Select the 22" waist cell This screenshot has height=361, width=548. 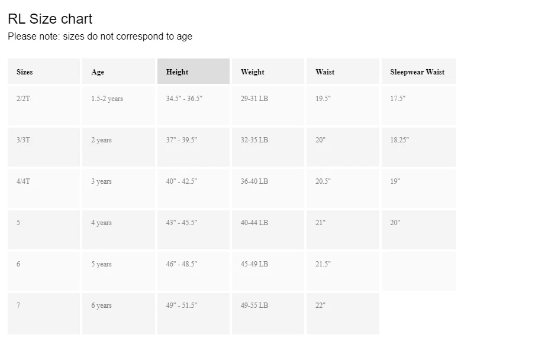(x=343, y=314)
